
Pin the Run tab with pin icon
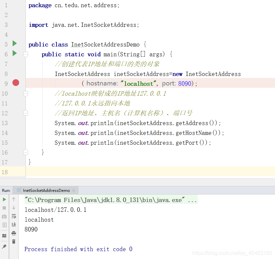(x=4, y=247)
